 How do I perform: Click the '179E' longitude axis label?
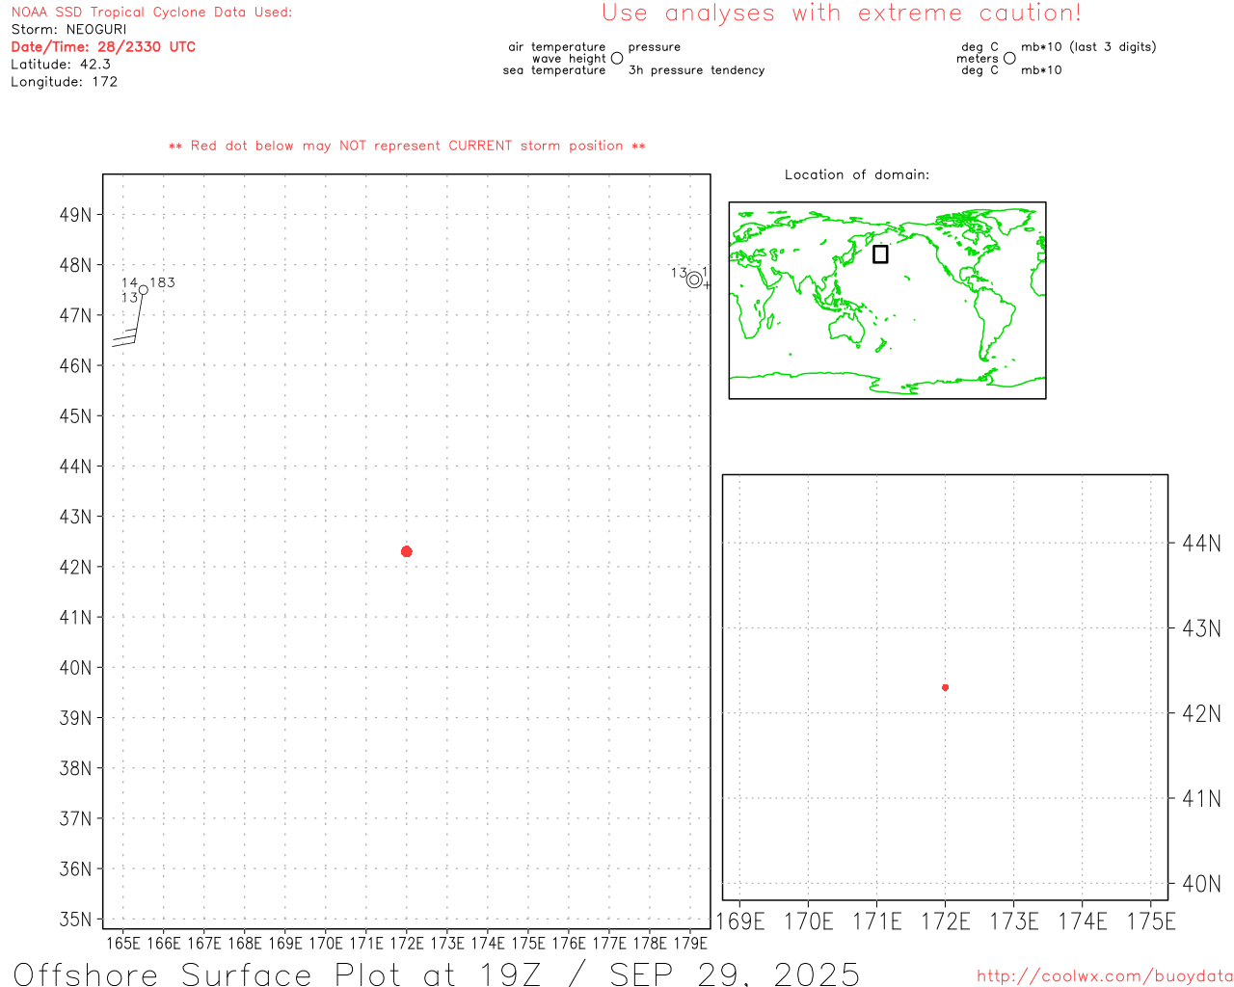[690, 944]
